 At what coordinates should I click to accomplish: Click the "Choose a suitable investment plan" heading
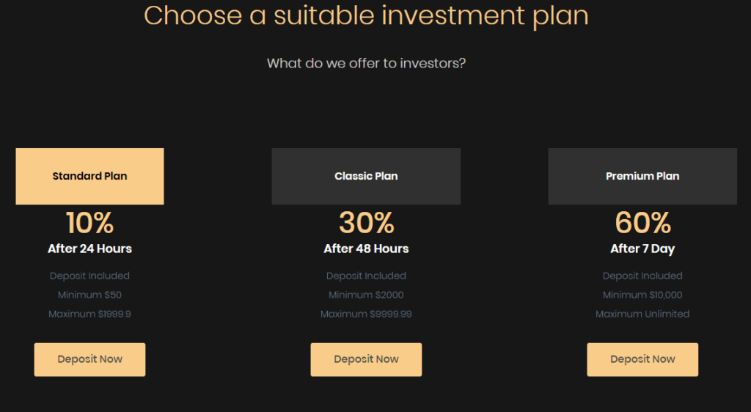(x=366, y=15)
